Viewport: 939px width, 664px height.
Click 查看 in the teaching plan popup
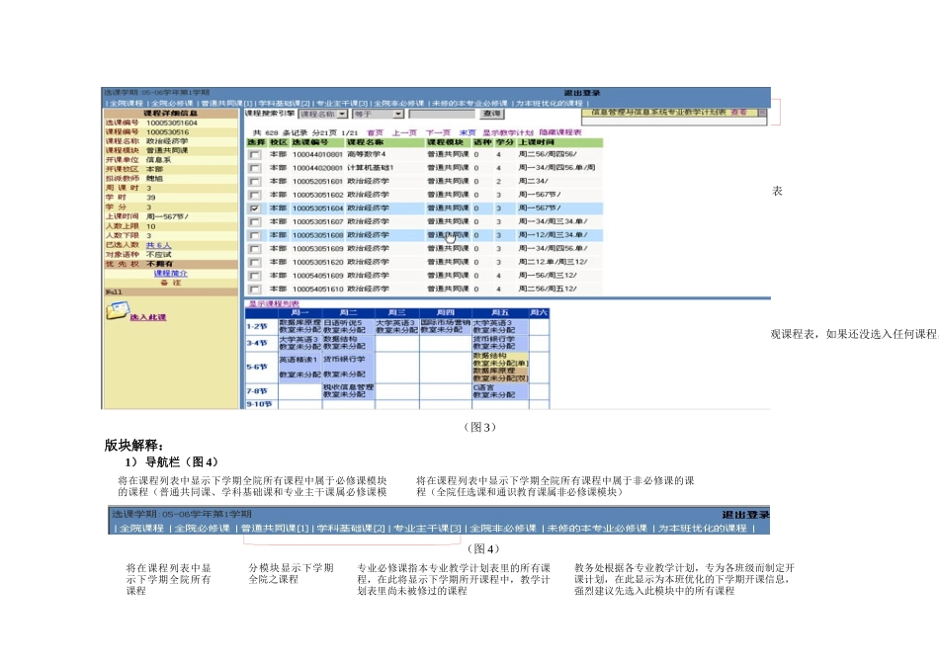coord(738,112)
